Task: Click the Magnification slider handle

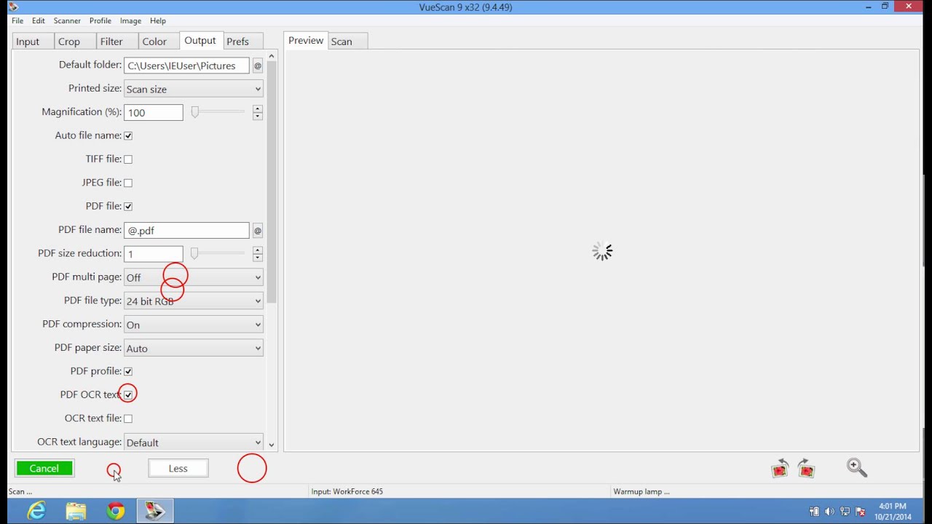Action: pos(194,112)
